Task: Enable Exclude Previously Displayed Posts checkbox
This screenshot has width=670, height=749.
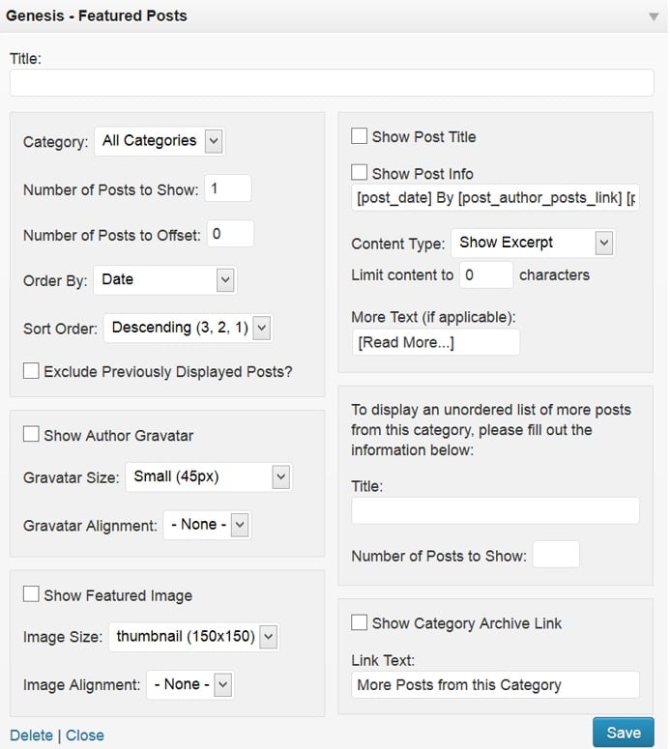Action: (31, 371)
